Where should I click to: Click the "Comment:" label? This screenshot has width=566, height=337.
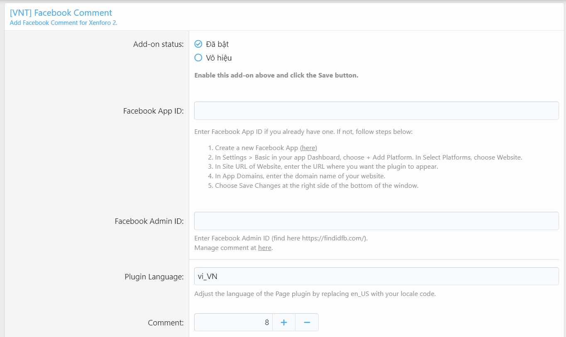click(x=166, y=323)
